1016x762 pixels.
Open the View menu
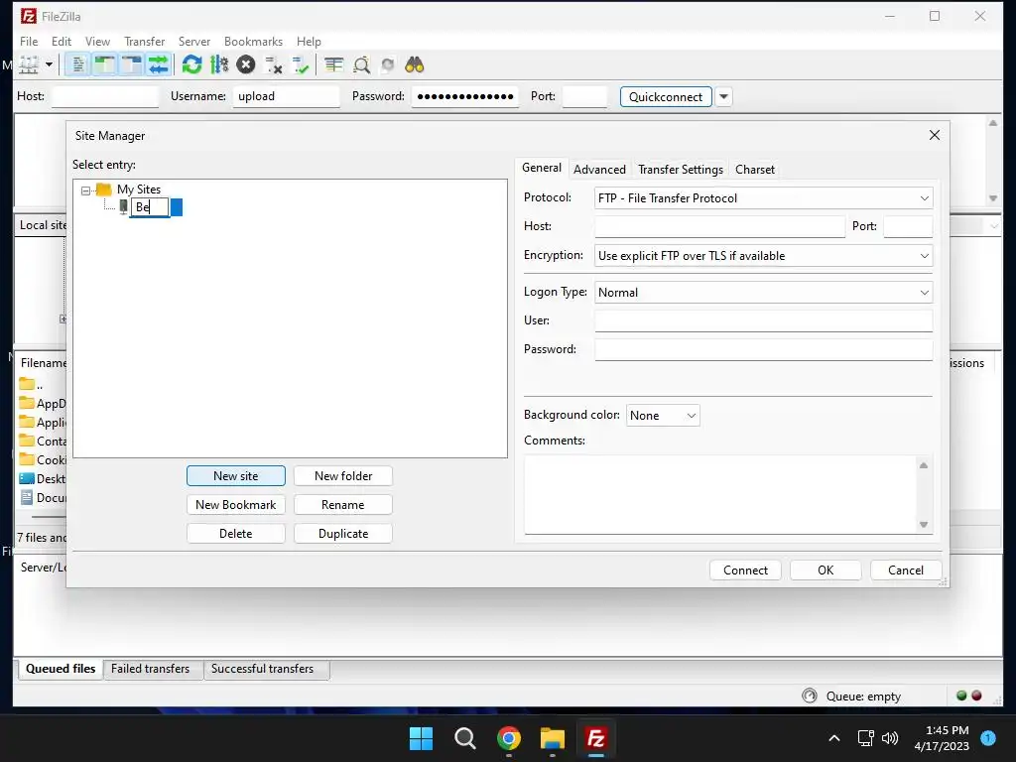[98, 42]
